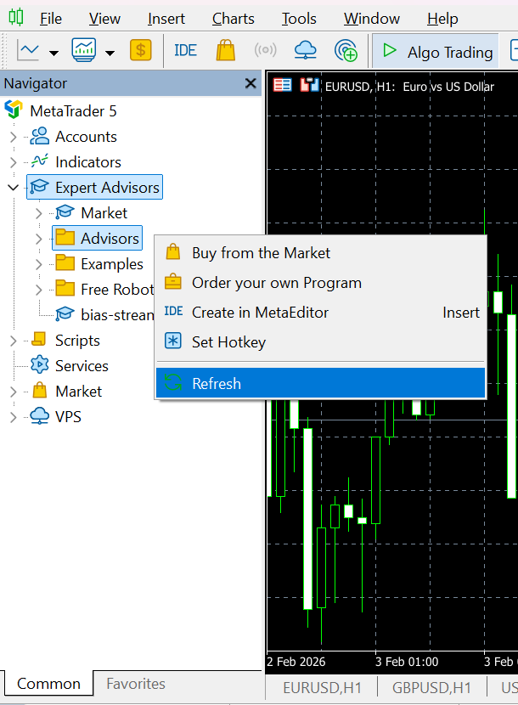Screen dimensions: 518x705
Task: Choose Create in MetaEditor
Action: click(320, 312)
